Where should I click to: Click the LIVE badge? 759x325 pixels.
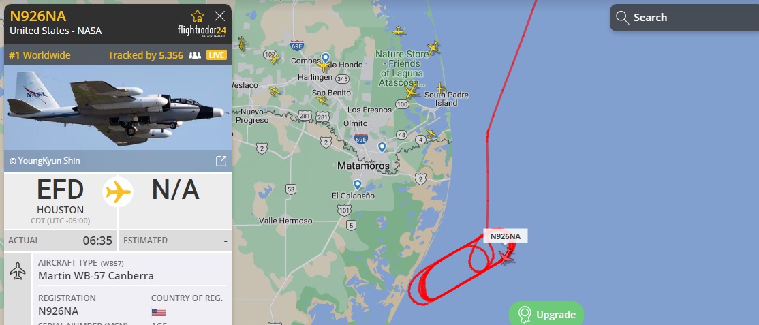[217, 55]
